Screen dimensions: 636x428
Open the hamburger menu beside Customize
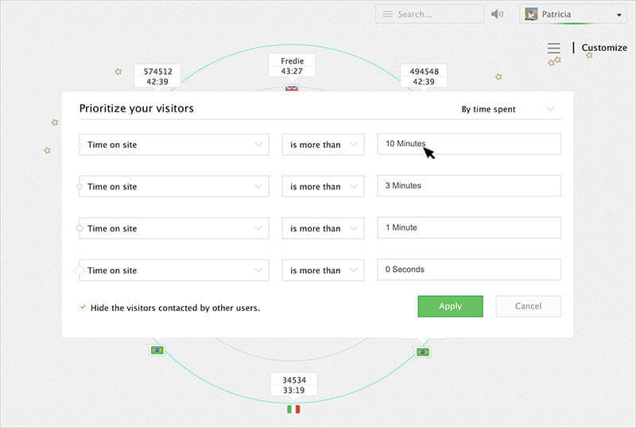(553, 48)
